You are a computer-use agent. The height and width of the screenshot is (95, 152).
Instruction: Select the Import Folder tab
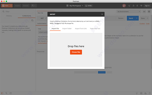67,28
